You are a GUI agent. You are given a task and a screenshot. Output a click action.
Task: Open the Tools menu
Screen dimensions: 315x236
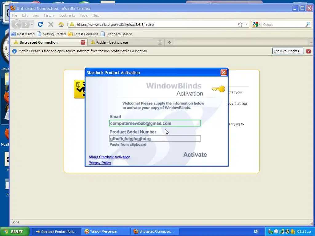point(84,15)
